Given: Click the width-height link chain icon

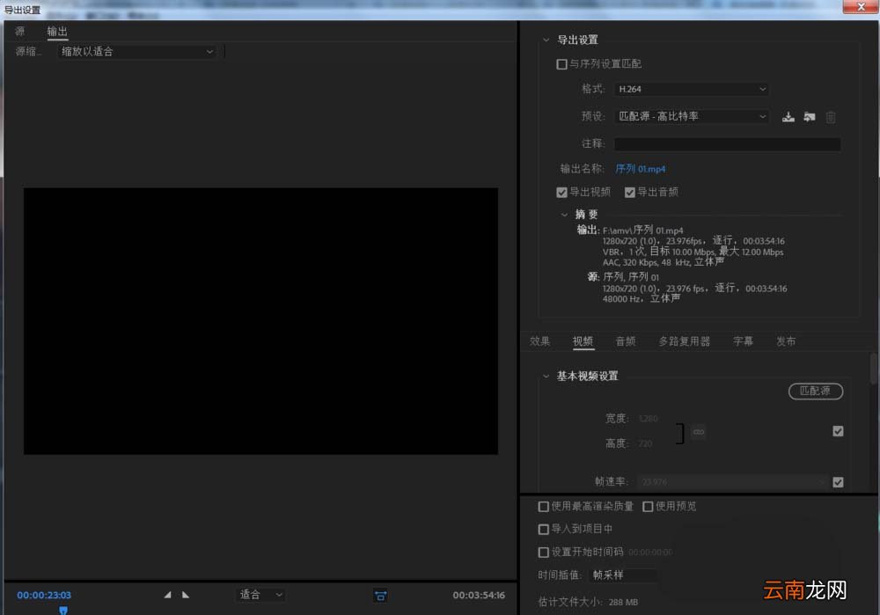Looking at the screenshot, I should pos(699,431).
